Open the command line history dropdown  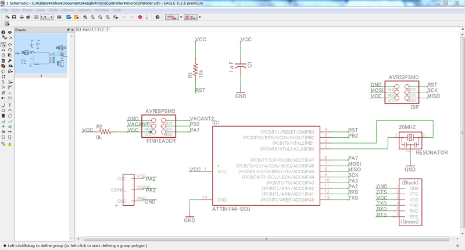462,29
